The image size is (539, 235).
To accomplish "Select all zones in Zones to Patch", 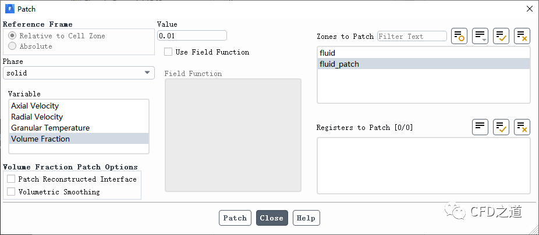I will 501,36.
